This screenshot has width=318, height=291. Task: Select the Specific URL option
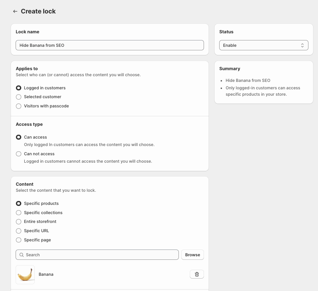[18, 231]
